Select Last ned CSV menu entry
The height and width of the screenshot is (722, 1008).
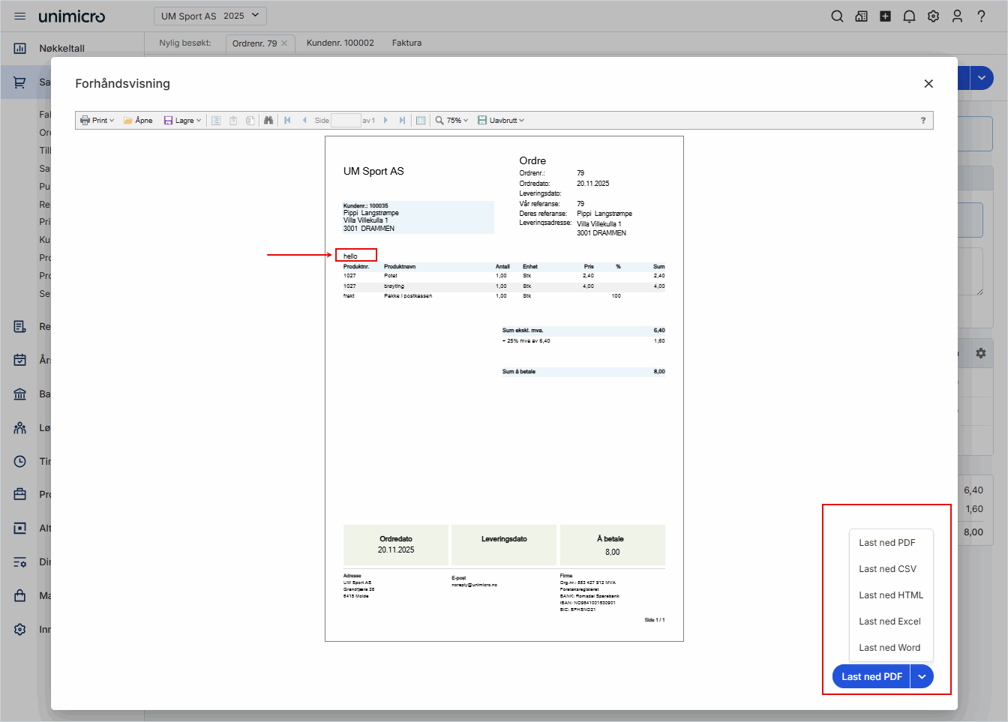pos(887,569)
